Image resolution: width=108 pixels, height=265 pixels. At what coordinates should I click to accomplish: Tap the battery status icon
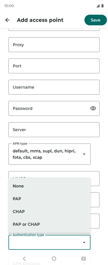click(x=102, y=6)
